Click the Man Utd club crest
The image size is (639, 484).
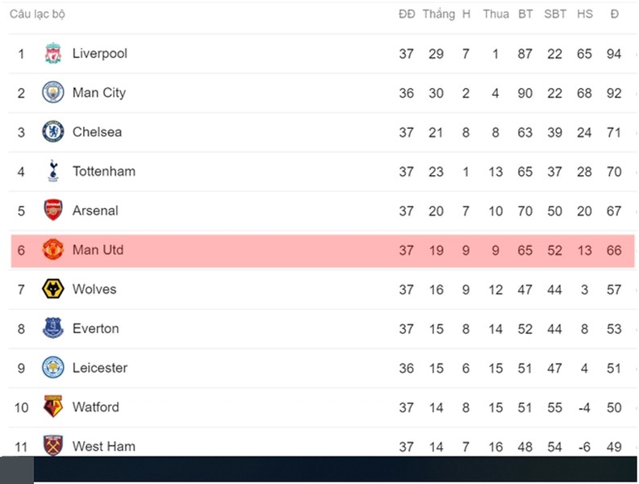pos(53,249)
